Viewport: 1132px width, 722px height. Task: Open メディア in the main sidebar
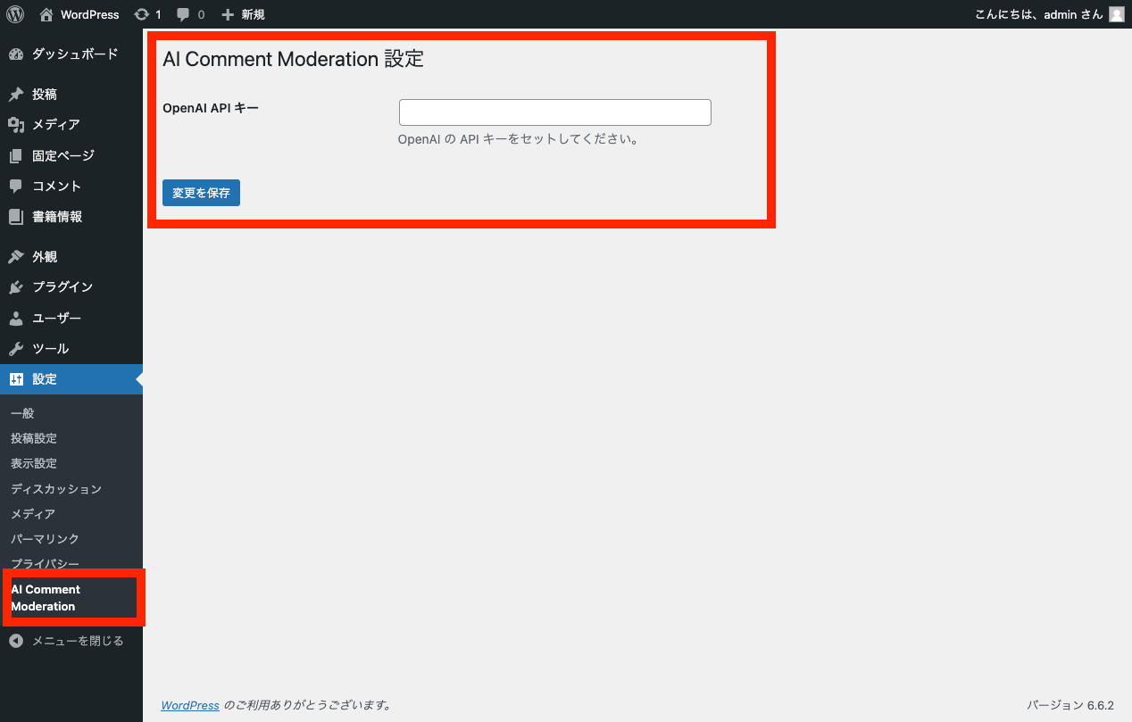point(71,125)
